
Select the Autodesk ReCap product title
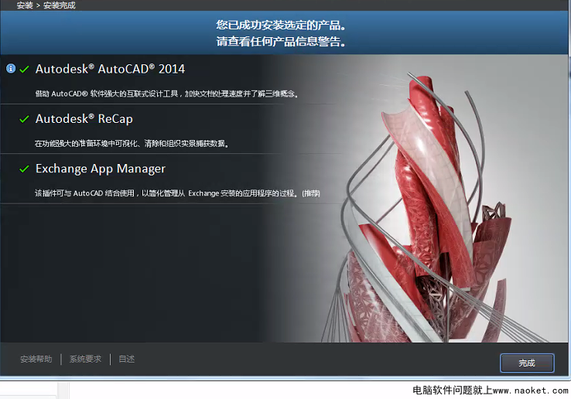pos(84,118)
